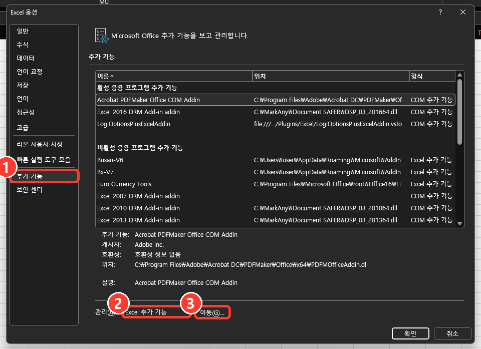Click the add-ins management gear icon
The width and height of the screenshot is (481, 349).
tap(102, 36)
